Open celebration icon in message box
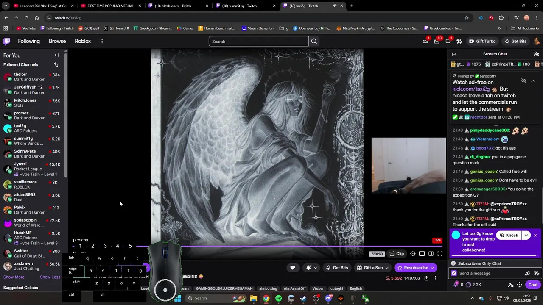Viewport: 543px width, 305px height. pyautogui.click(x=527, y=273)
